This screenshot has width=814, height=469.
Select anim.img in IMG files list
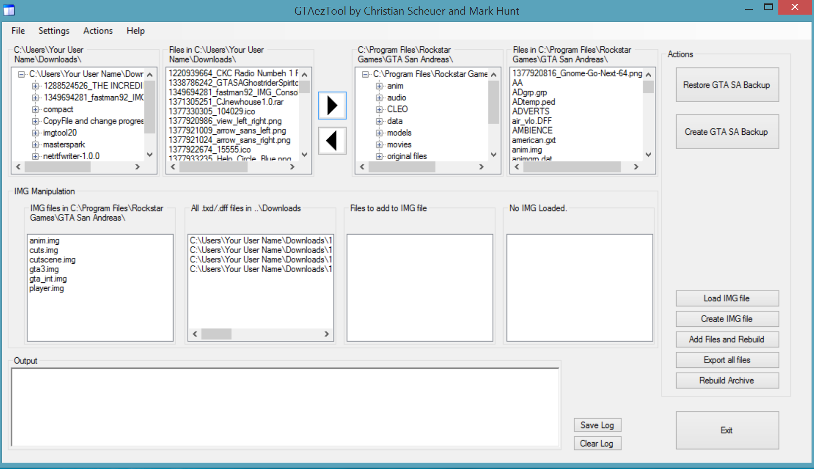click(x=44, y=241)
